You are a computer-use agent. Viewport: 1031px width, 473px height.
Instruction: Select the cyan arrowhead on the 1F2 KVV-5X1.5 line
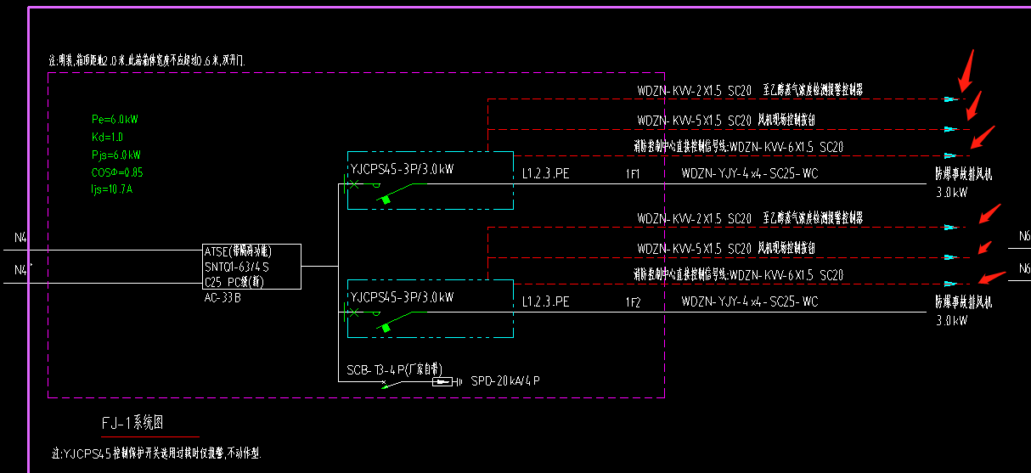pos(950,256)
